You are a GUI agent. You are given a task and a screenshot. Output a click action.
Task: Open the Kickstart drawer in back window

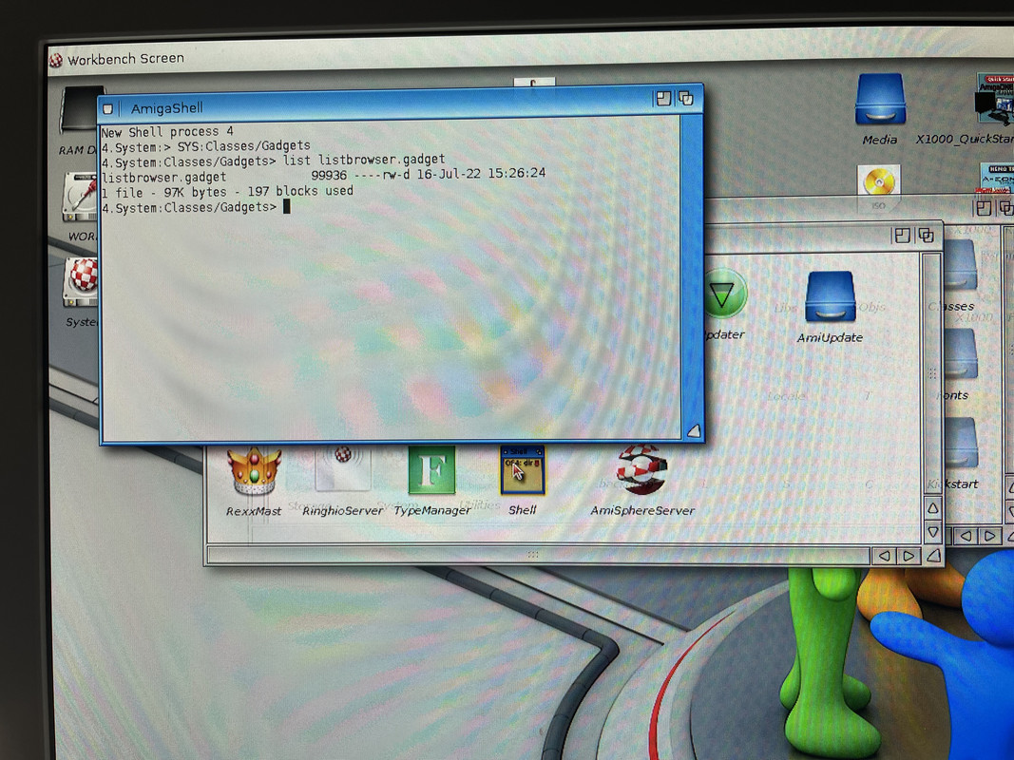(961, 442)
